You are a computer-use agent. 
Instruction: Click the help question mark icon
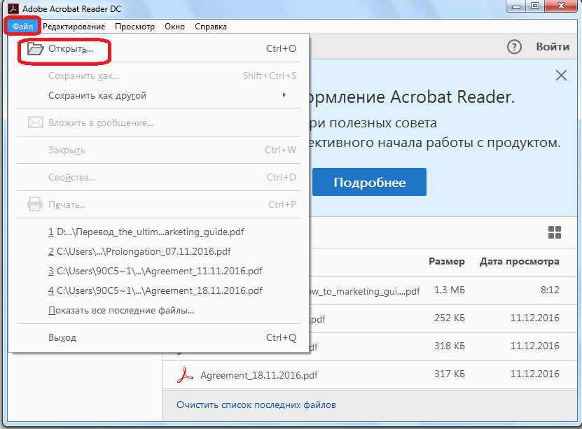[515, 47]
